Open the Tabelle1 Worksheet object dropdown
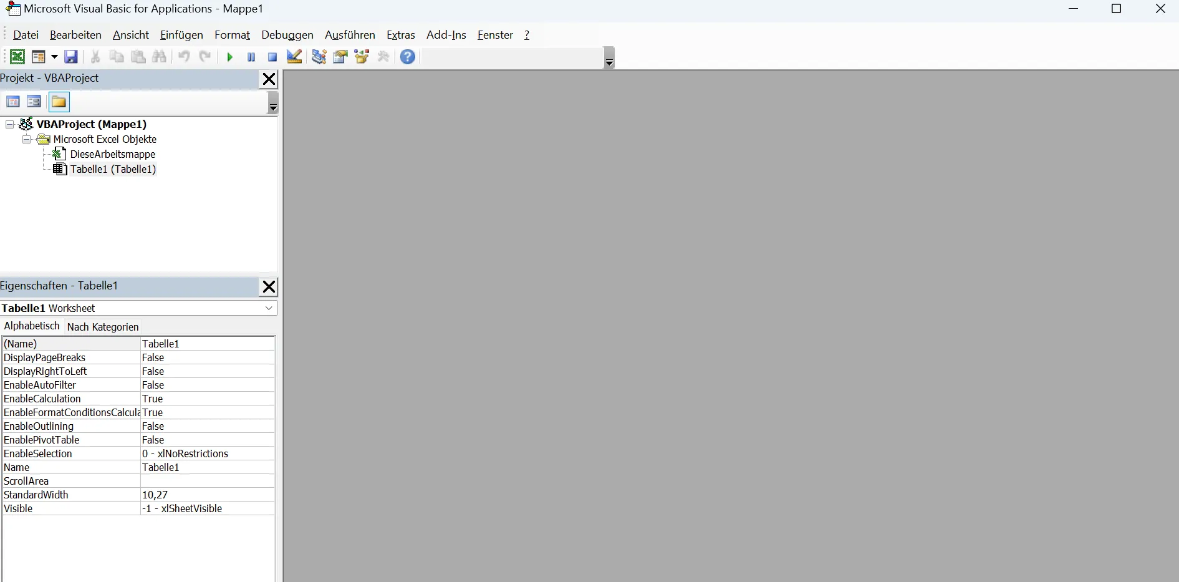This screenshot has height=582, width=1179. (269, 308)
